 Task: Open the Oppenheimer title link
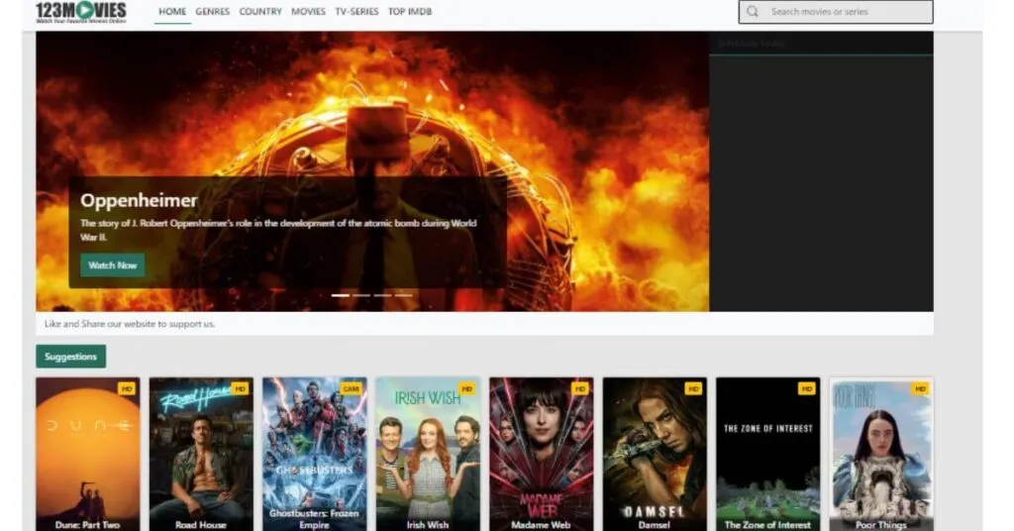coord(139,200)
